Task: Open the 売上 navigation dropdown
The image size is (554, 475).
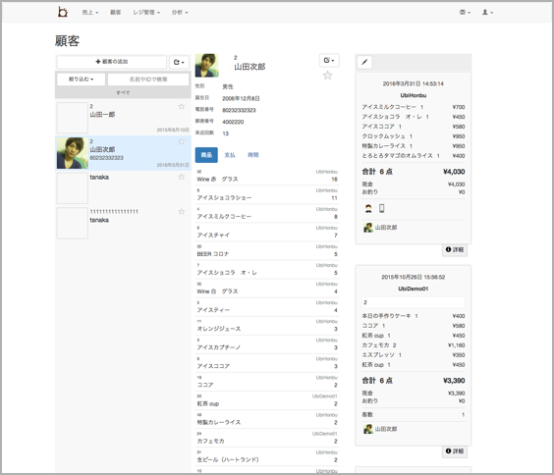Action: tap(90, 13)
